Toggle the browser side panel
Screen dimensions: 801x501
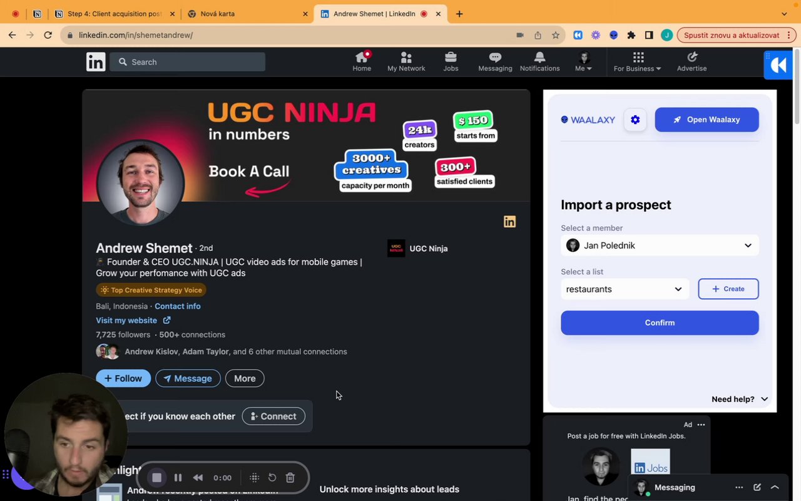pos(649,35)
